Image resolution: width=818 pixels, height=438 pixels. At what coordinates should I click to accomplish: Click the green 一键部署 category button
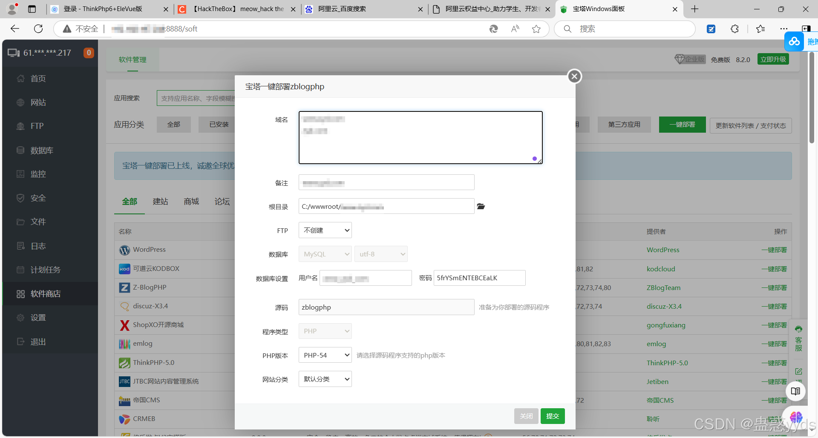point(682,125)
